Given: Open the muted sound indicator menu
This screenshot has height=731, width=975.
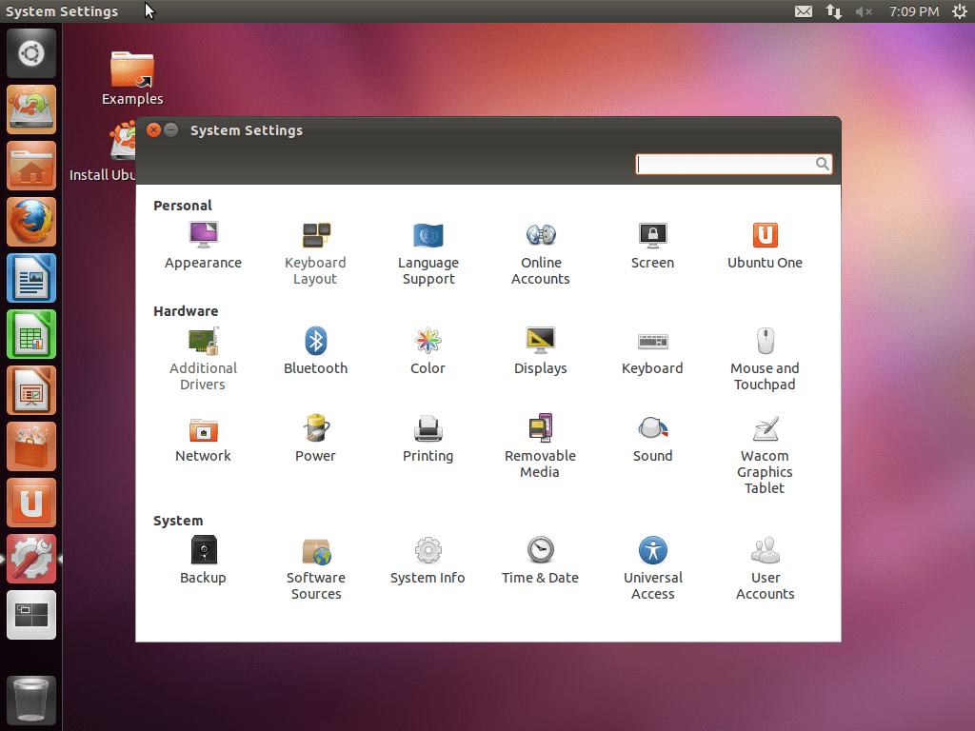Looking at the screenshot, I should coord(864,11).
